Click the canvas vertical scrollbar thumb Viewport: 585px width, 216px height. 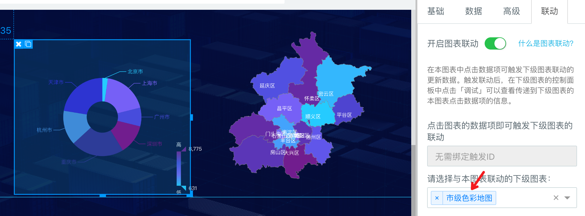tap(413, 180)
